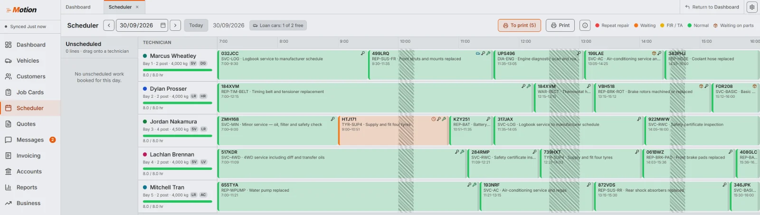760x215 pixels.
Task: Click the To print (5) button
Action: [x=519, y=26]
